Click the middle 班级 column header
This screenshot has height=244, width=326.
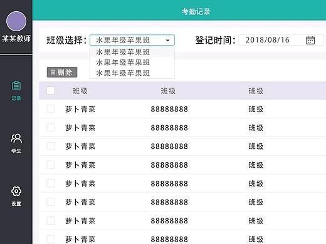tap(168, 91)
